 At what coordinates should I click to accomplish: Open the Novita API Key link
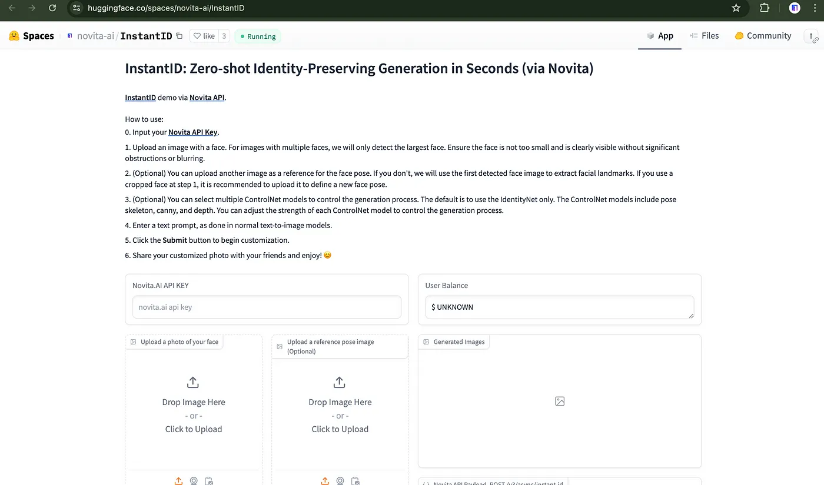pyautogui.click(x=192, y=132)
